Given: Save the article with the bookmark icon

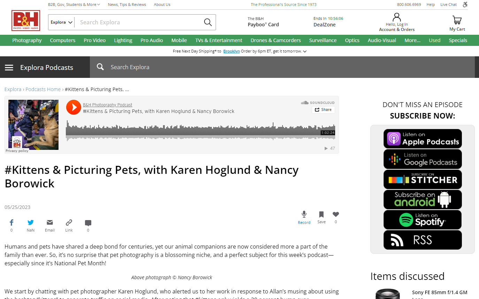Looking at the screenshot, I should point(321,214).
